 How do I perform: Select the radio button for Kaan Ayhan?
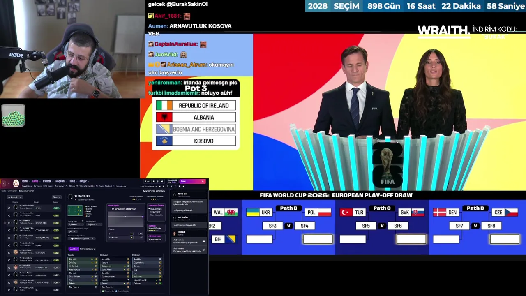tap(9, 275)
